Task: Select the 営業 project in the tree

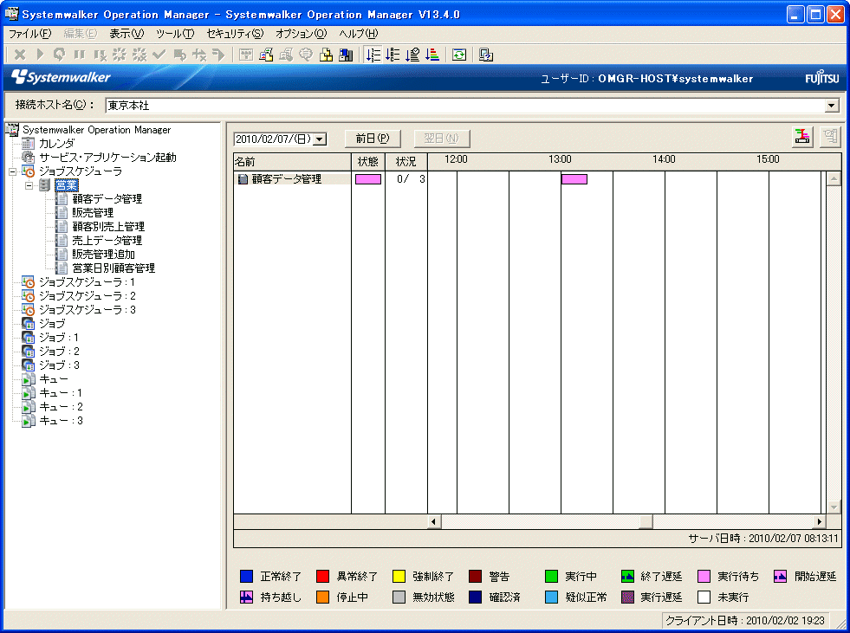Action: pos(67,185)
